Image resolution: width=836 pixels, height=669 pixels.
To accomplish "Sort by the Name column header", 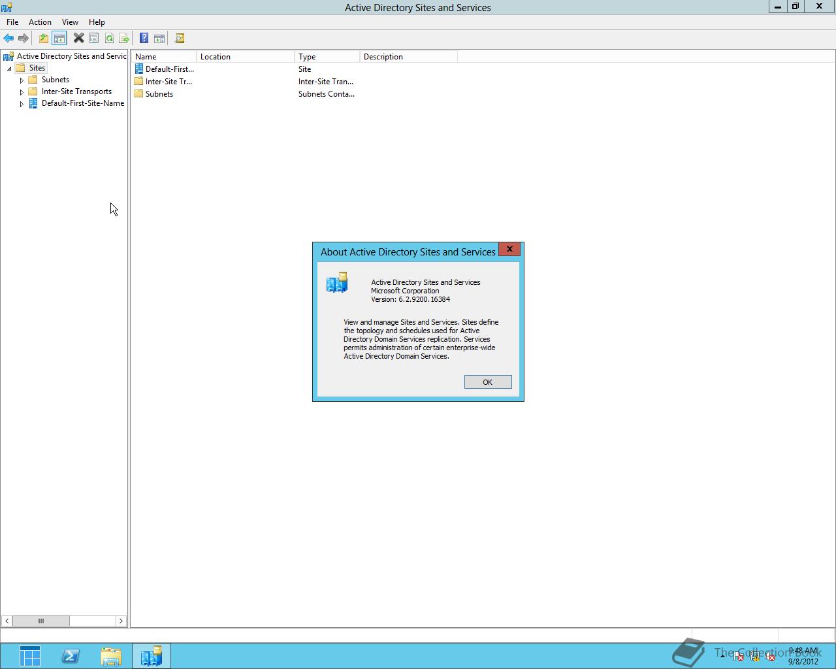I will click(x=164, y=57).
